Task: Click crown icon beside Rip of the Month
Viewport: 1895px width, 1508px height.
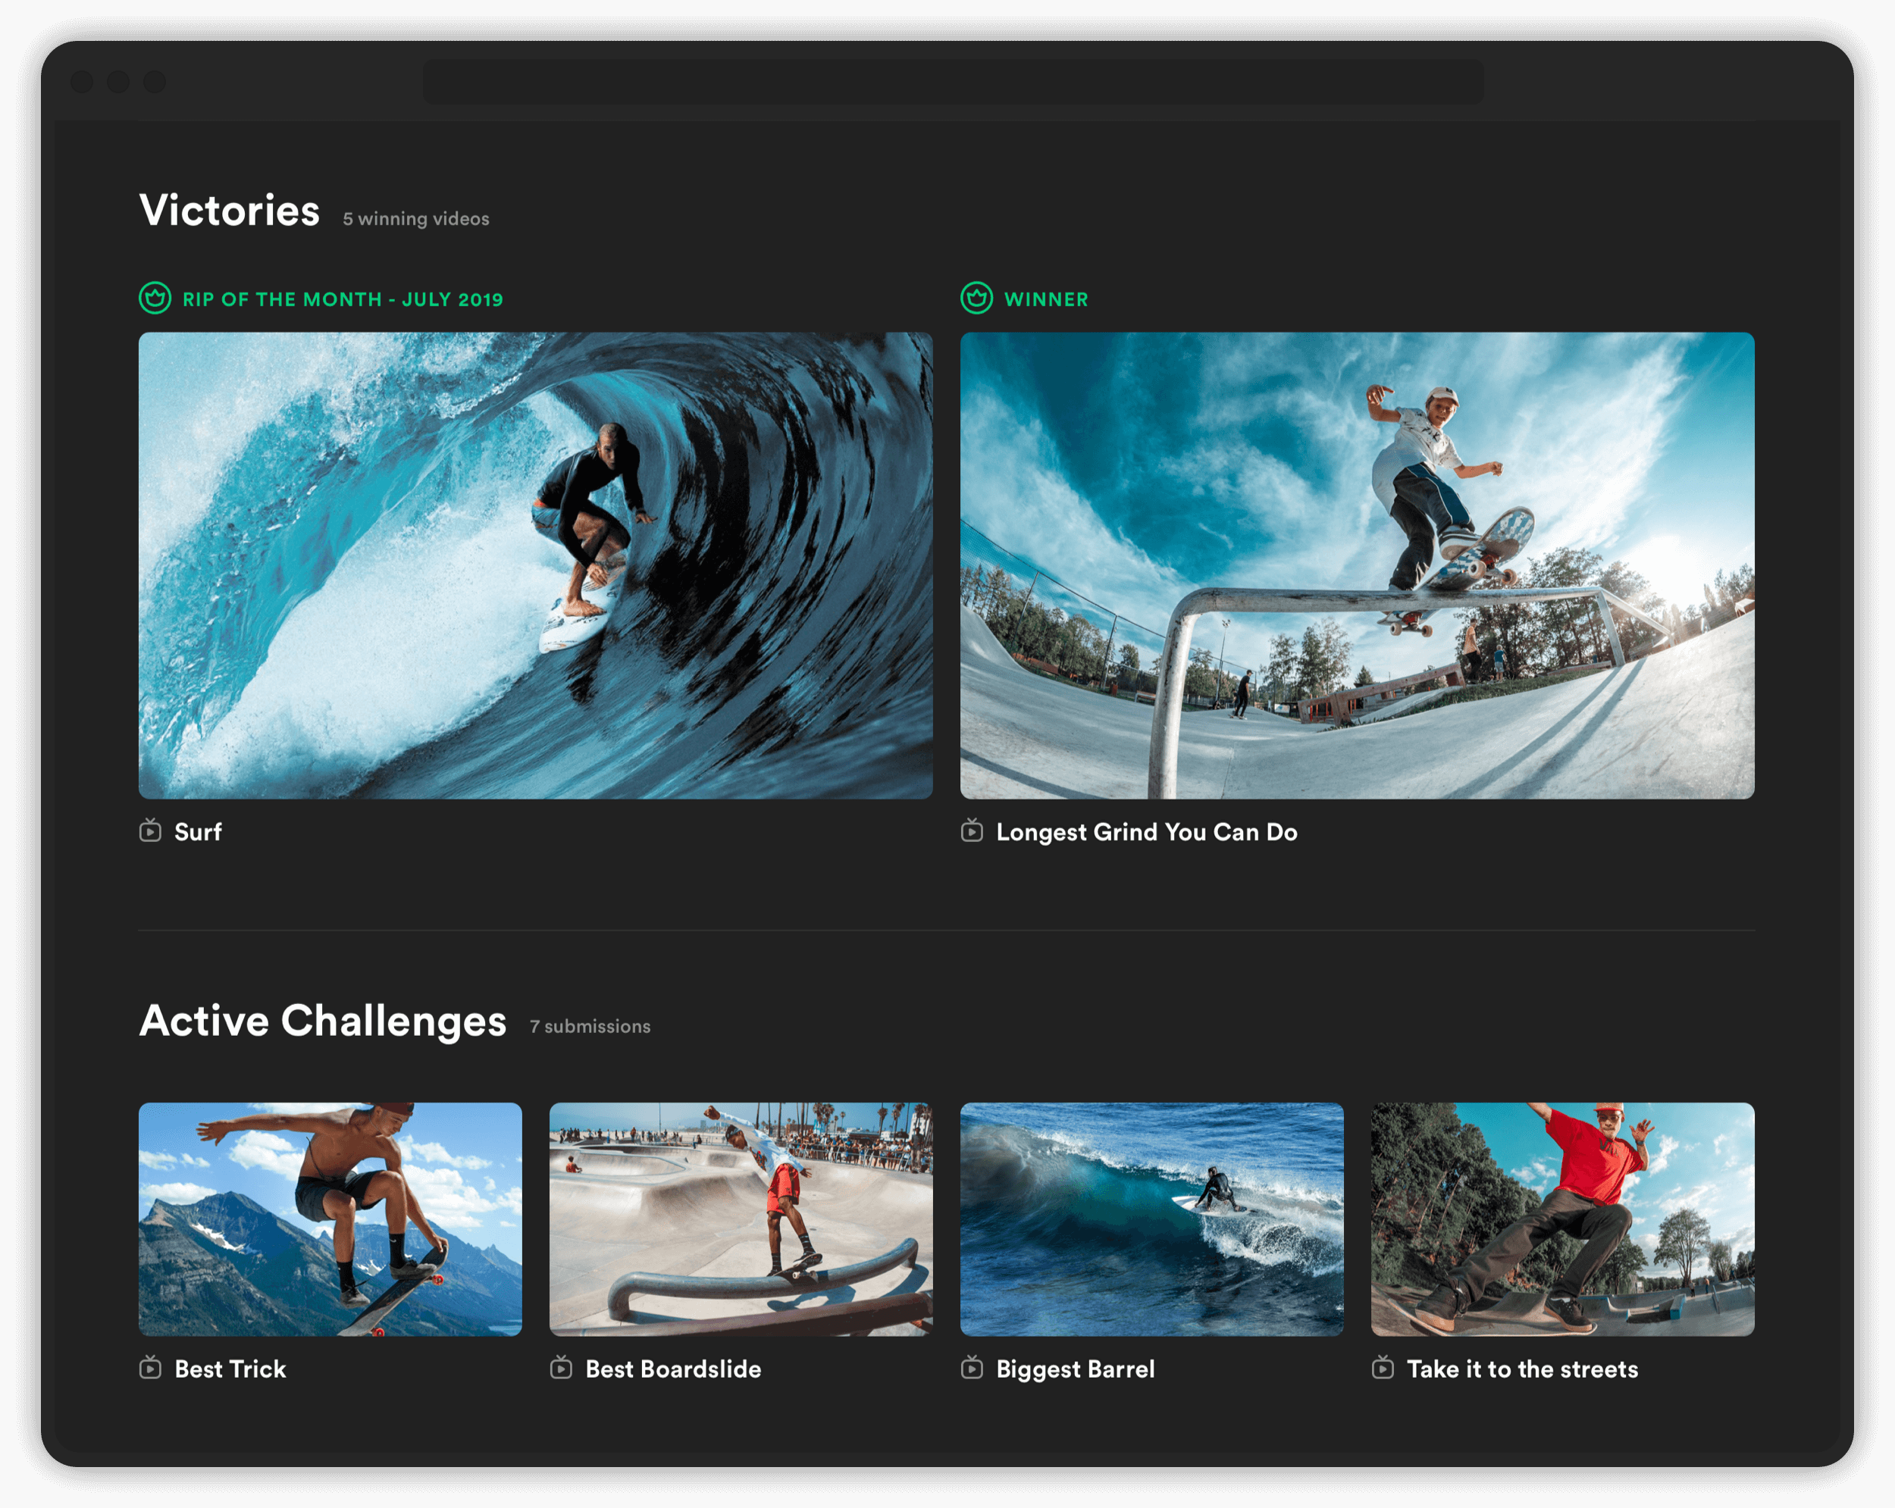Action: tap(155, 299)
